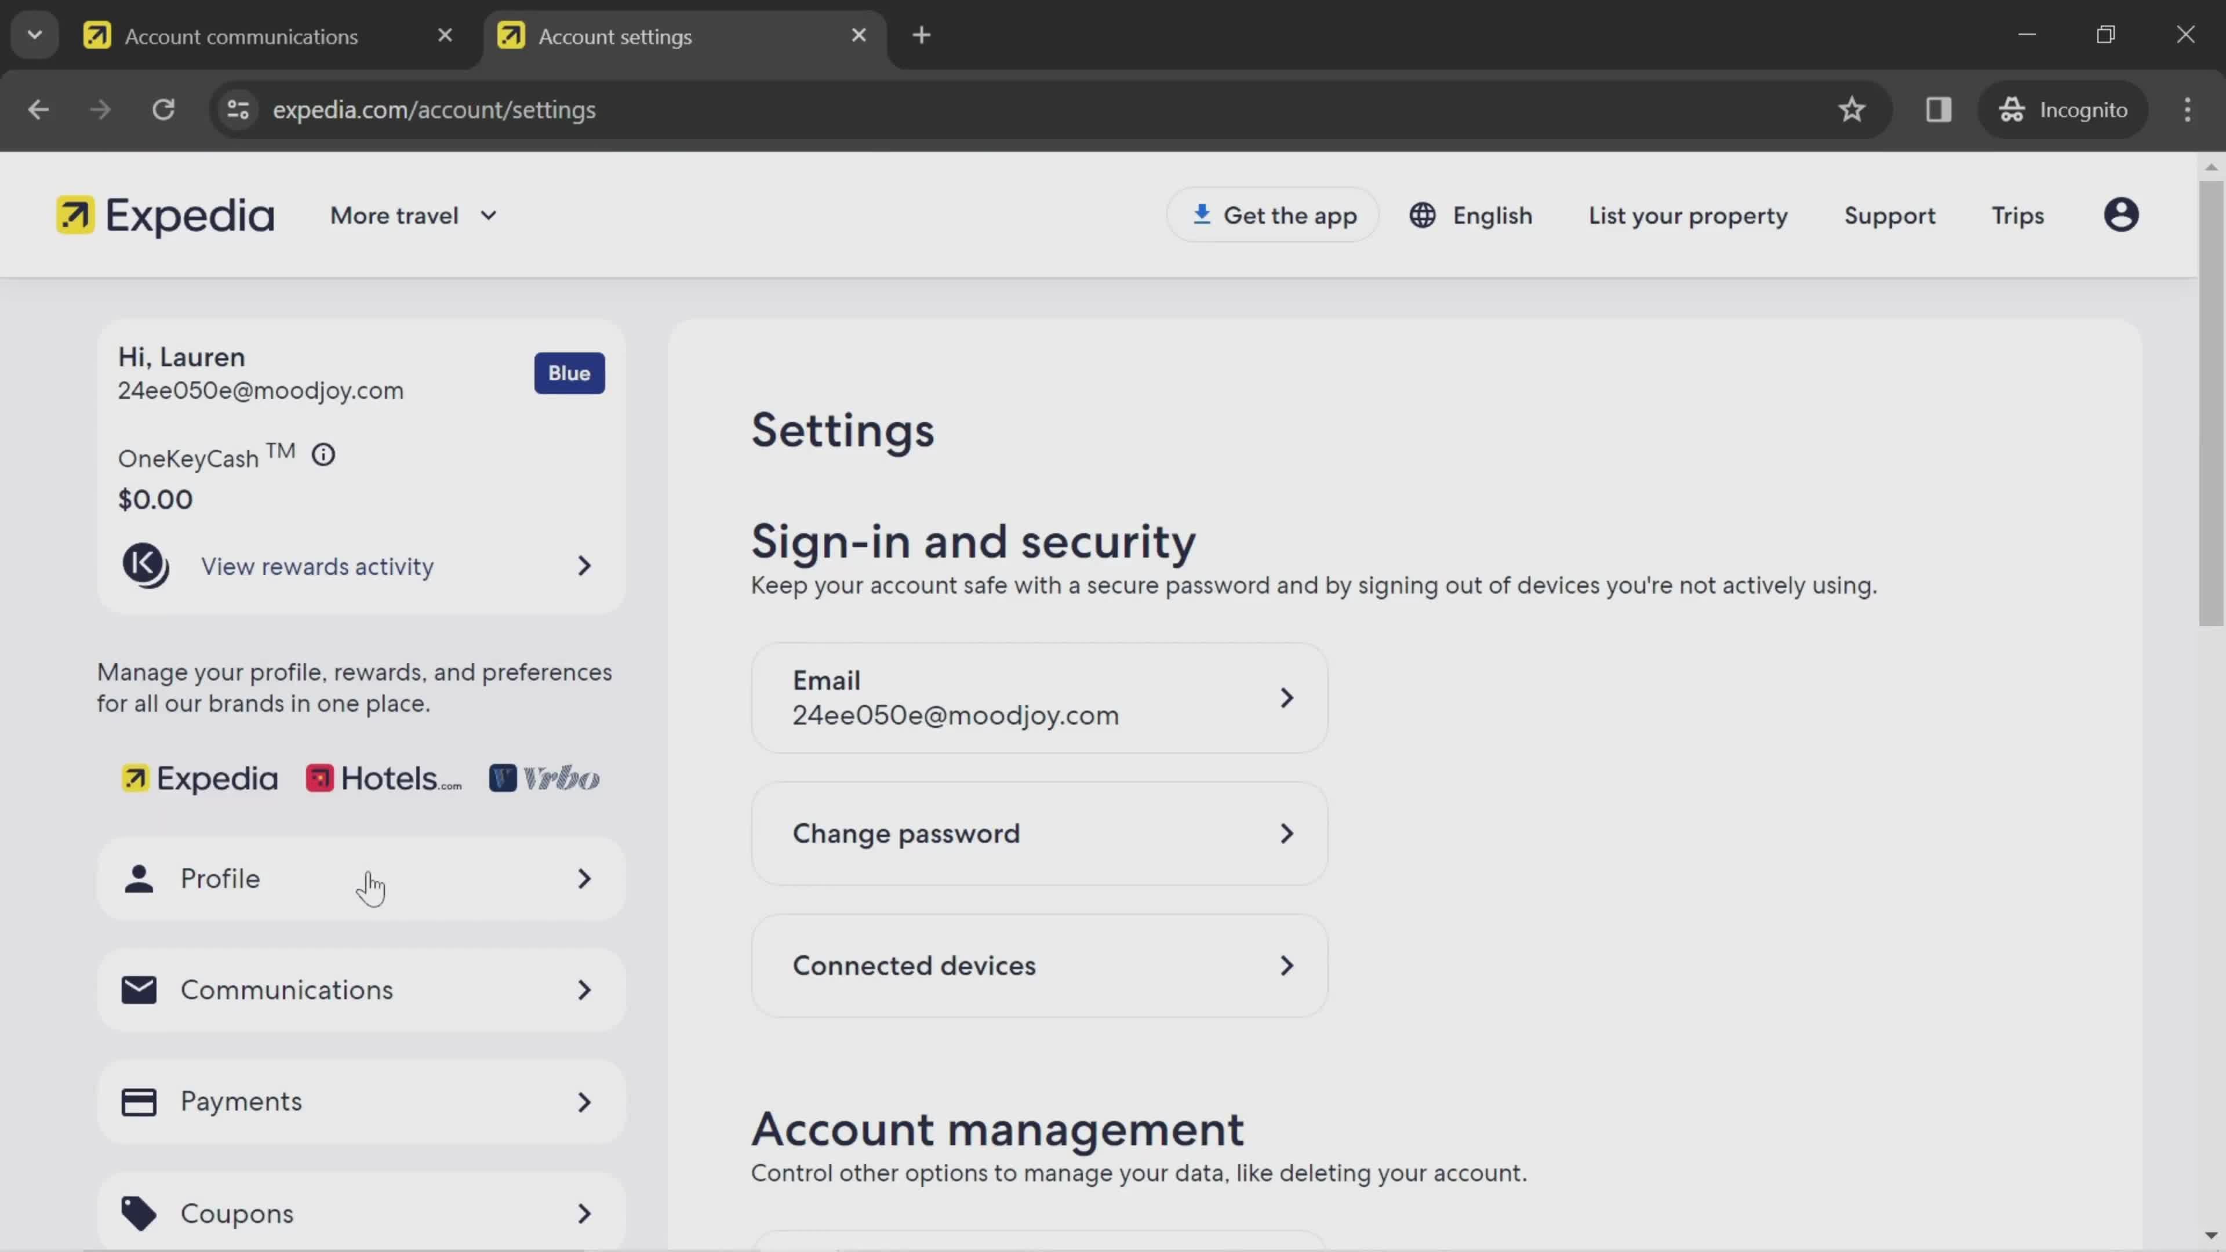Click the Blue tier badge
This screenshot has height=1252, width=2226.
(x=569, y=373)
